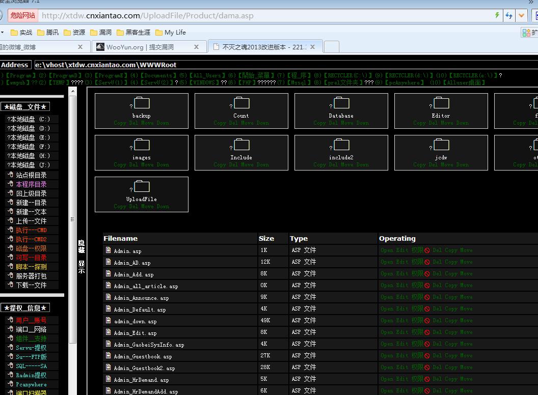Open the 腾讯 bookmarks folder
The image size is (538, 395).
tap(48, 32)
